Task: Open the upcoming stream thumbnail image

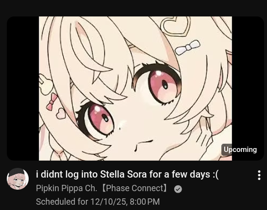Action: tap(135, 89)
